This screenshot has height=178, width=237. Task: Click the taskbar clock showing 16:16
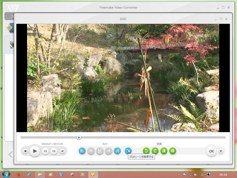click(x=223, y=174)
